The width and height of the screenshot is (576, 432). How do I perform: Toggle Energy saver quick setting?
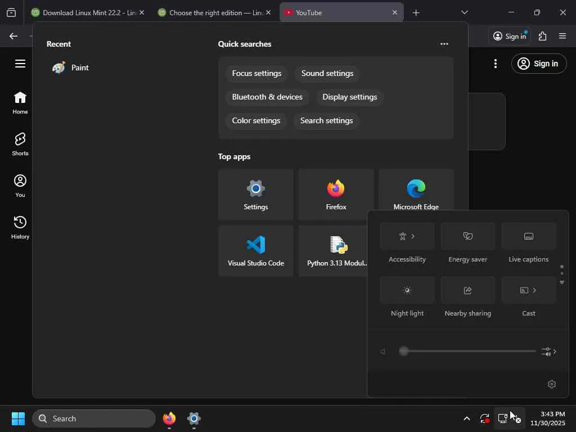(467, 236)
